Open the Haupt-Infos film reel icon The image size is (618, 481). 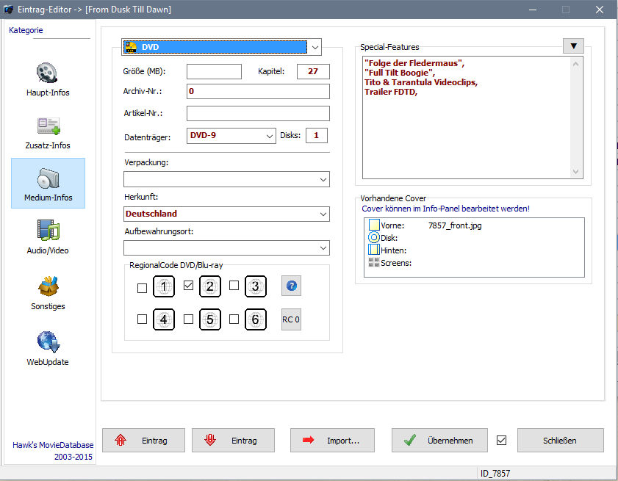click(x=47, y=73)
